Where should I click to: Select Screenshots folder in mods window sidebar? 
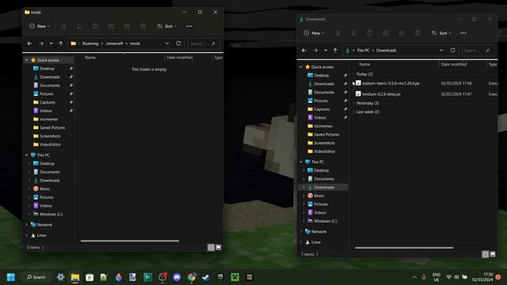point(49,136)
